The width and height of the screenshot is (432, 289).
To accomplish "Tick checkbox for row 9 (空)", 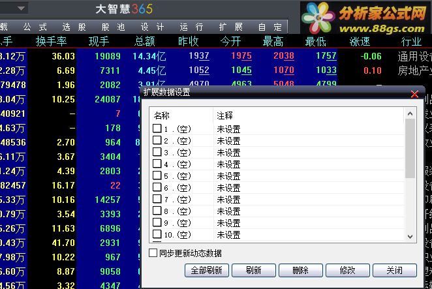I will [157, 222].
